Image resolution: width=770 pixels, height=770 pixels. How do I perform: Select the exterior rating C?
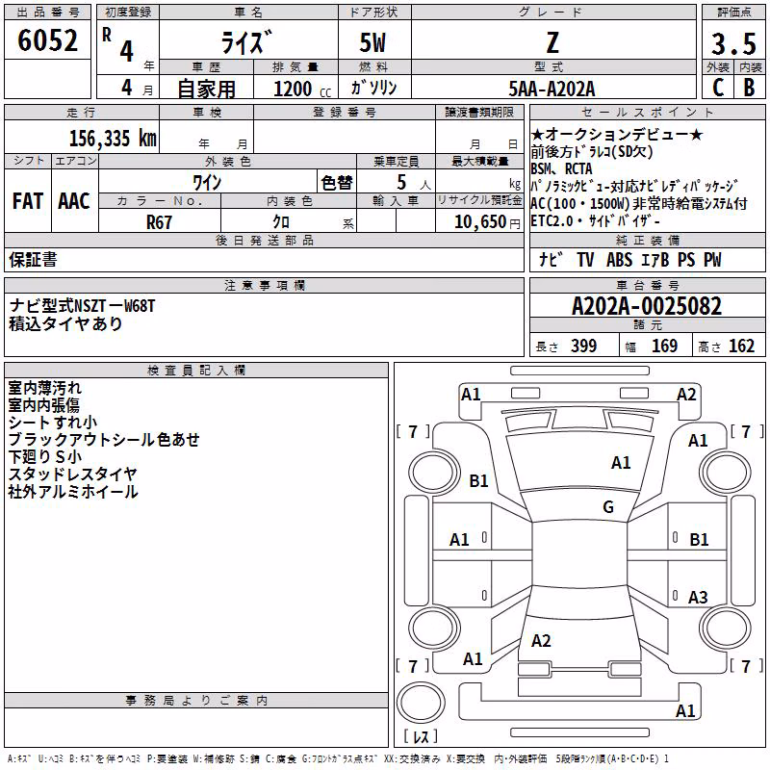click(718, 88)
